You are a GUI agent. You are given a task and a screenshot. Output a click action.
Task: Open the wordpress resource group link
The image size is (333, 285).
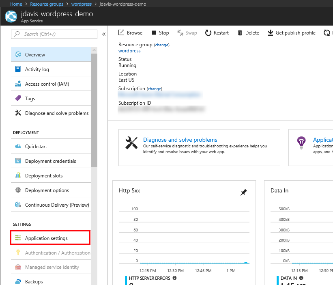click(129, 51)
